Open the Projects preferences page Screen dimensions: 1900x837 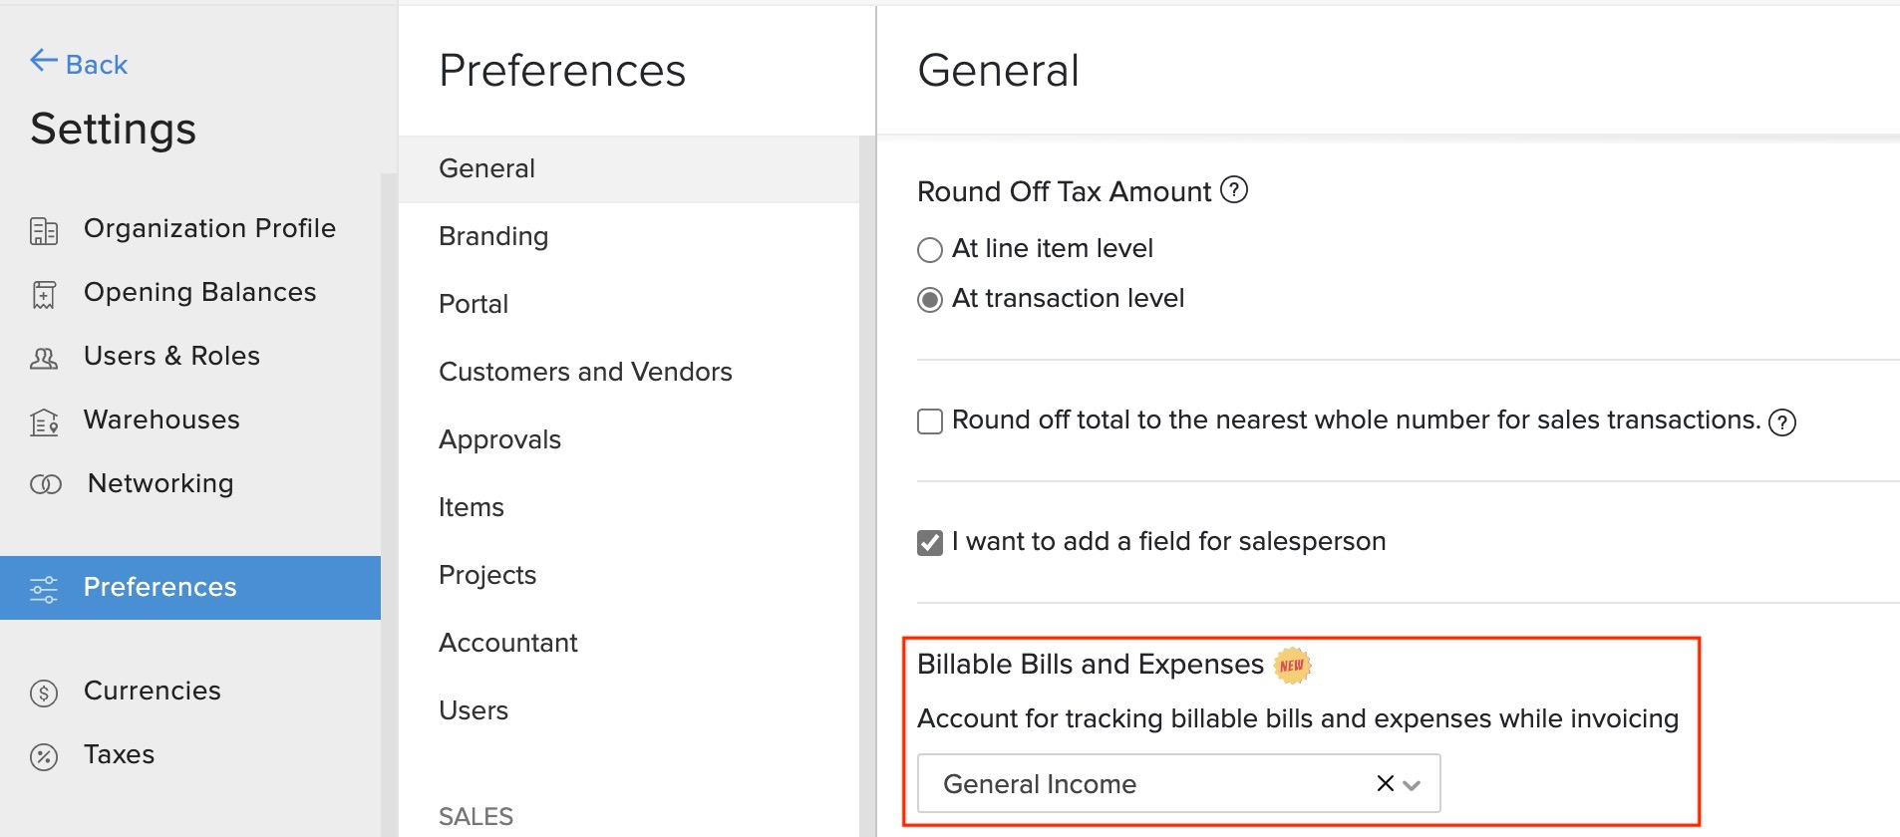487,575
